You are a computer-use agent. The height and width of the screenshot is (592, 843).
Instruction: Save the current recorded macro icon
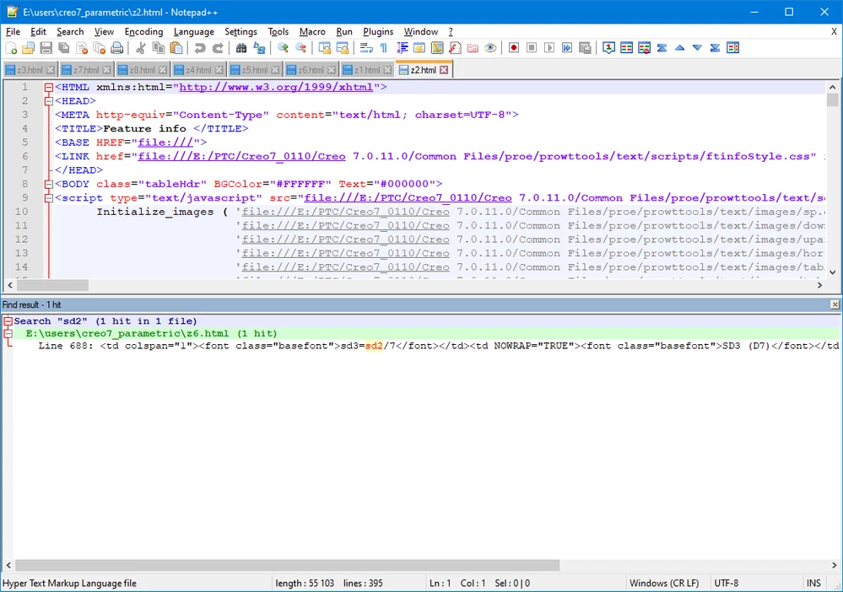[x=585, y=48]
